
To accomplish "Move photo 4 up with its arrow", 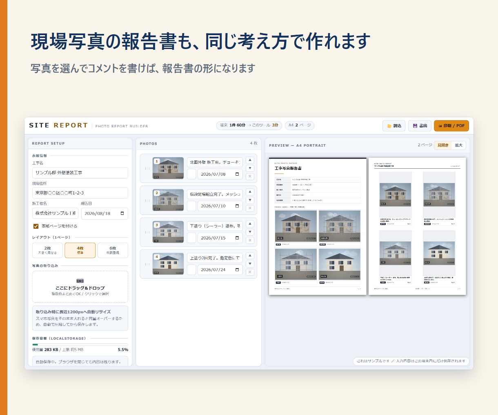I will click(x=250, y=256).
